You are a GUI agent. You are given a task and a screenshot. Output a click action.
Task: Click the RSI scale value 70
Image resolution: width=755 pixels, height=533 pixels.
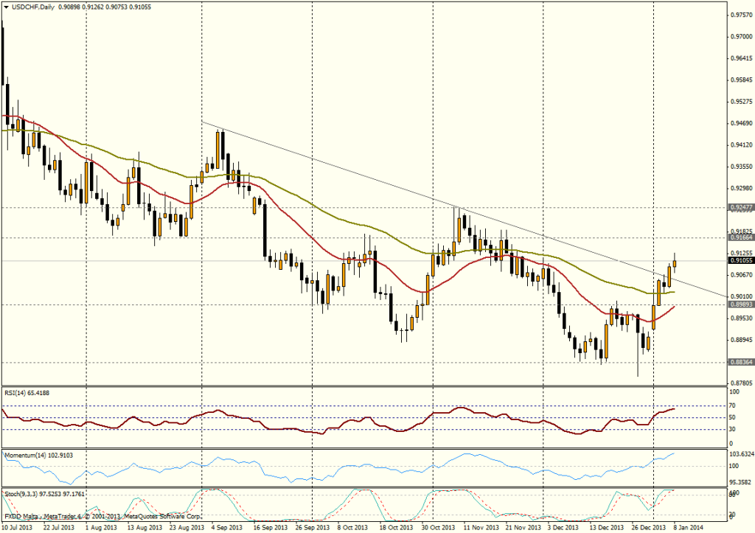[x=733, y=405]
